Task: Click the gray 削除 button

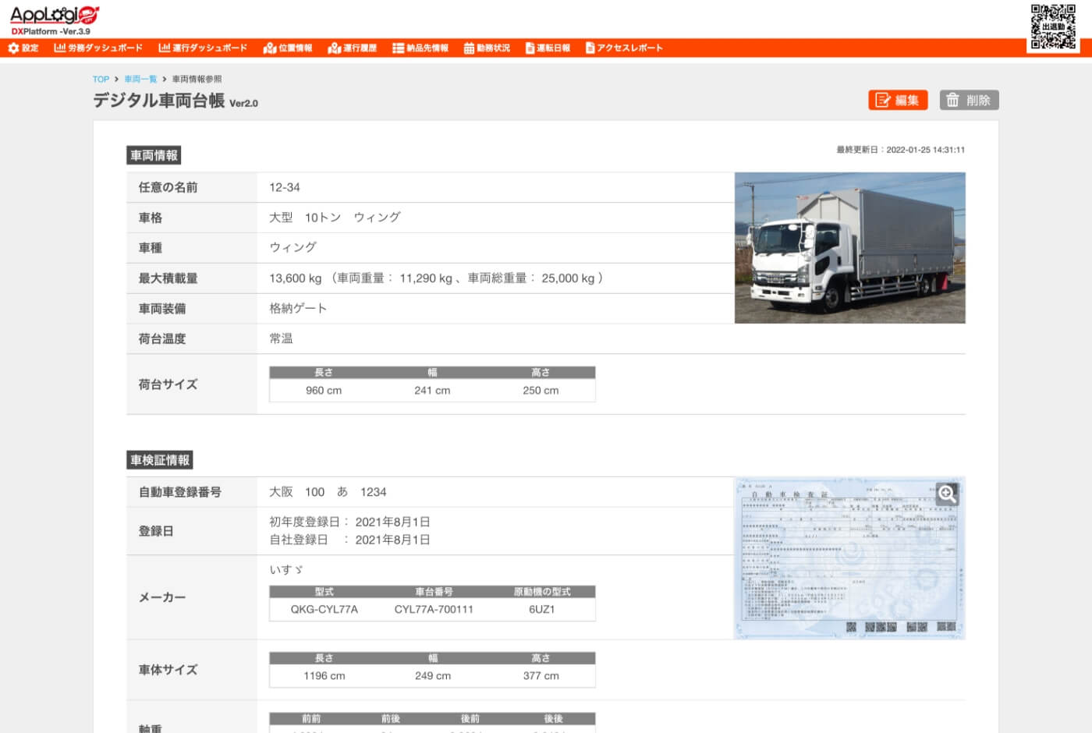Action: click(969, 100)
